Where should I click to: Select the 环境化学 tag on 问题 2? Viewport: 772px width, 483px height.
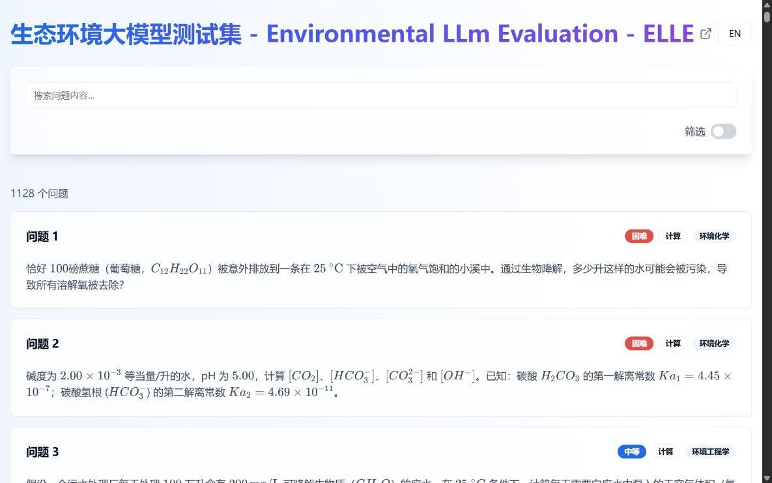[714, 344]
